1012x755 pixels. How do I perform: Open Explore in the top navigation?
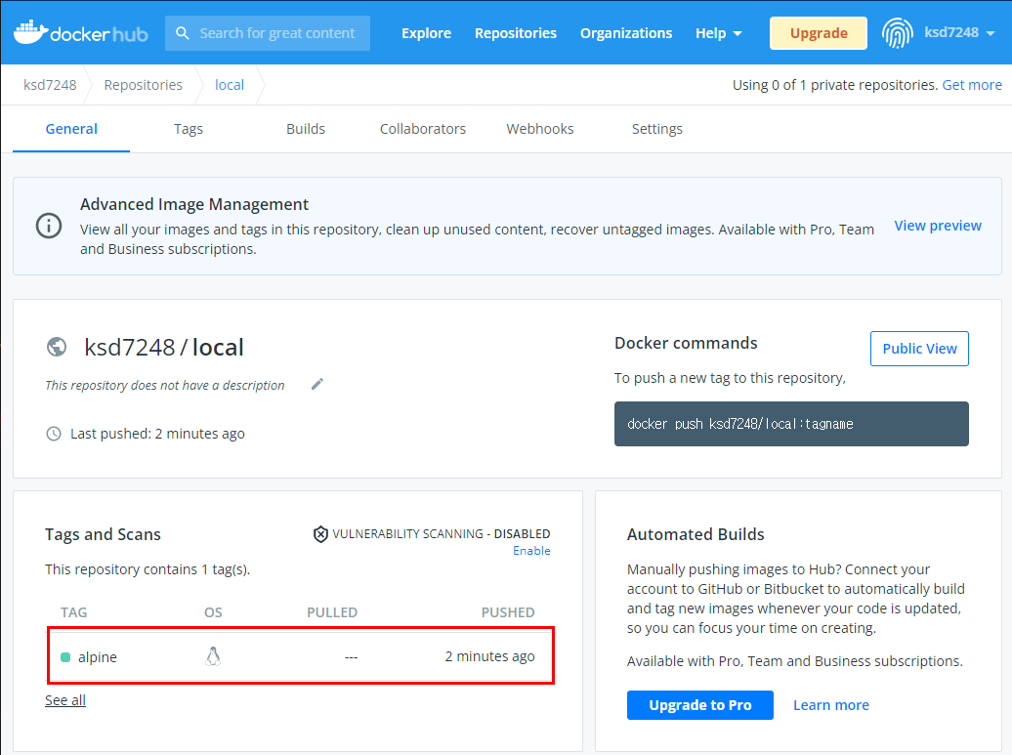pyautogui.click(x=426, y=33)
